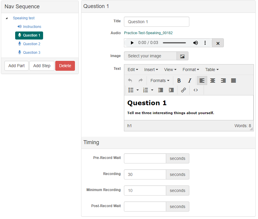This screenshot has width=258, height=219.
Task: Mute the audio player volume
Action: pos(195,43)
